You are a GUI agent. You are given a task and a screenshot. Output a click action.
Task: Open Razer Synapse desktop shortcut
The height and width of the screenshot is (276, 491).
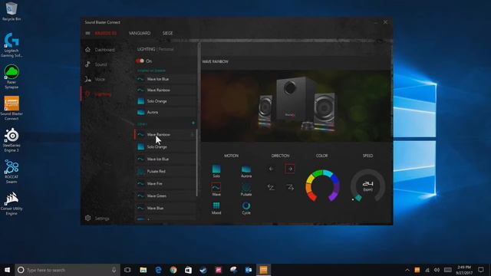click(x=12, y=77)
